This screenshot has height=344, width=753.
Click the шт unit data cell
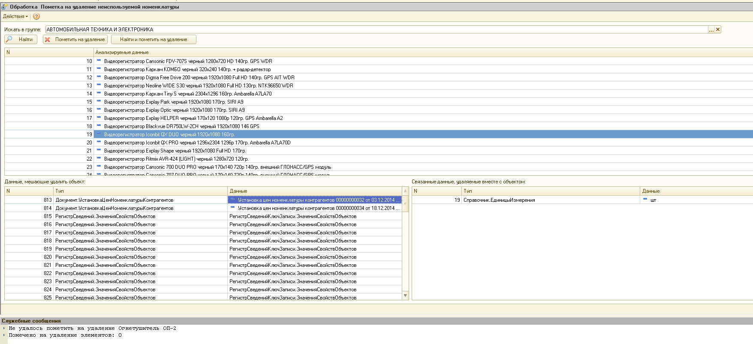pyautogui.click(x=697, y=200)
